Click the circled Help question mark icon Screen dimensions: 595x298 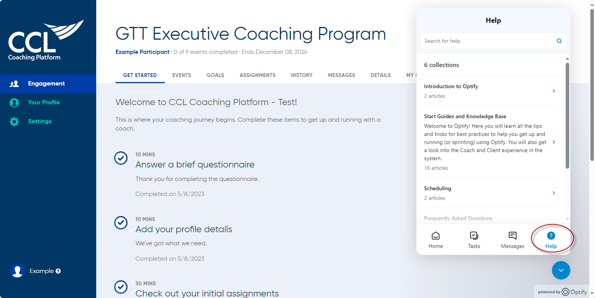(551, 235)
